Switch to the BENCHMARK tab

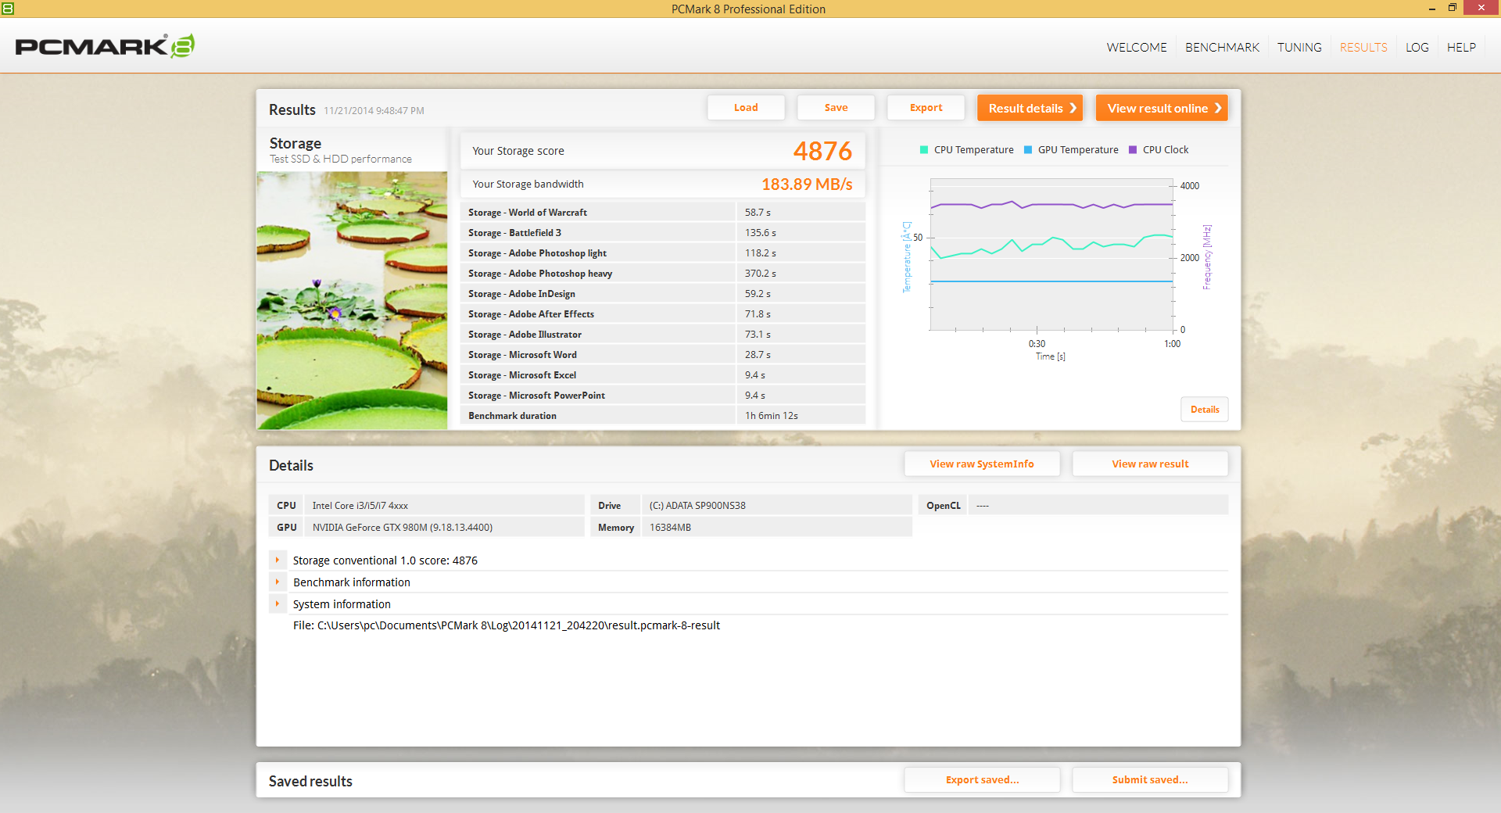[1222, 47]
